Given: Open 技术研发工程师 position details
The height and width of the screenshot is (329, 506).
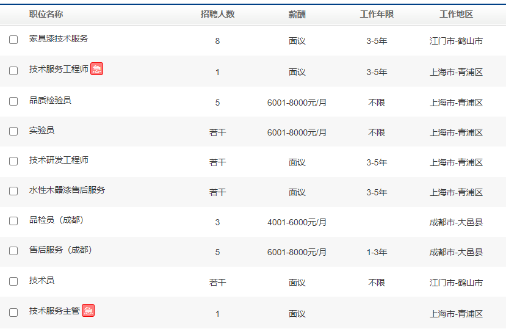Looking at the screenshot, I should click(59, 160).
